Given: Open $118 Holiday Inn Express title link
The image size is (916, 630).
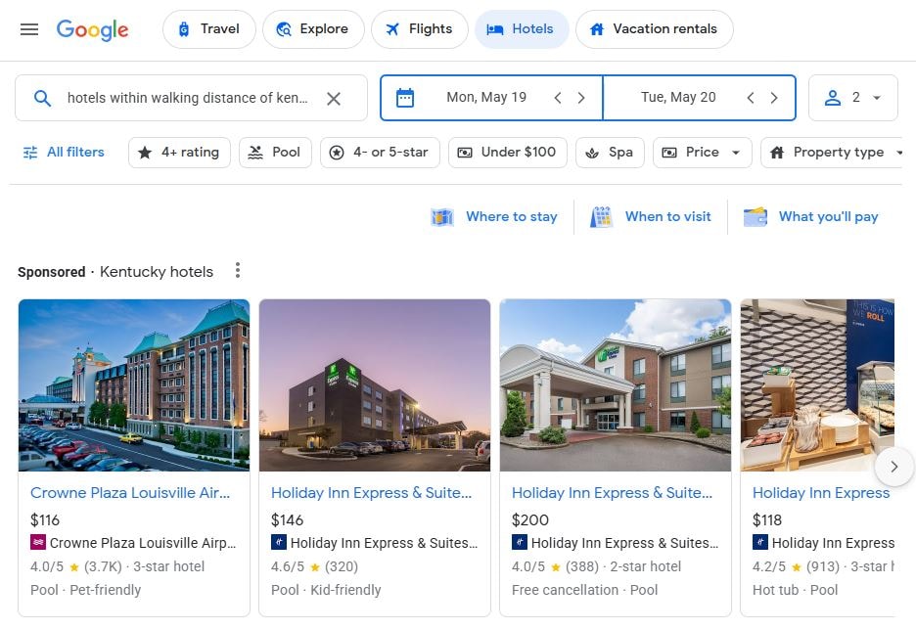Looking at the screenshot, I should 821,493.
